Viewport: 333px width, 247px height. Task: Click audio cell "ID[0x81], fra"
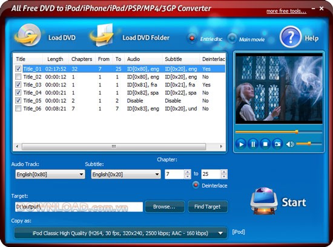click(142, 85)
